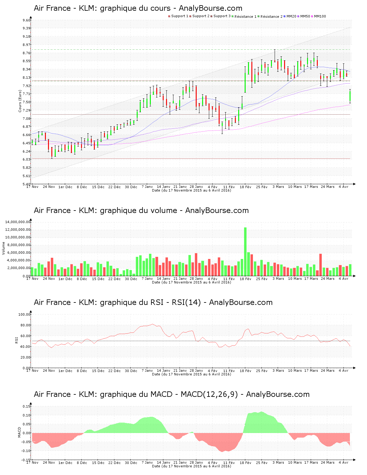The width and height of the screenshot is (367, 475).
Task: Click the 'Résistance 1' legend label
Action: (x=246, y=17)
